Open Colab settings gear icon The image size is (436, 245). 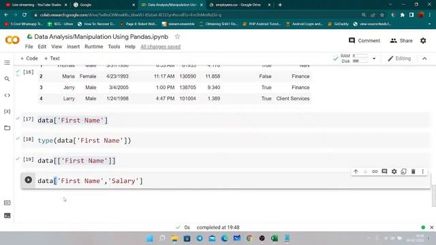[423, 41]
